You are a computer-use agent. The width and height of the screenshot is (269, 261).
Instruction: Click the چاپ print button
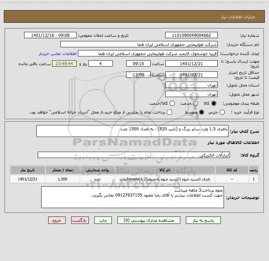pos(103,220)
